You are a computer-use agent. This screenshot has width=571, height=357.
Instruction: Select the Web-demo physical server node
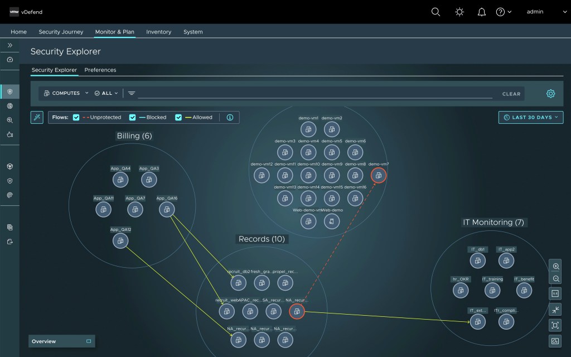[x=332, y=221]
